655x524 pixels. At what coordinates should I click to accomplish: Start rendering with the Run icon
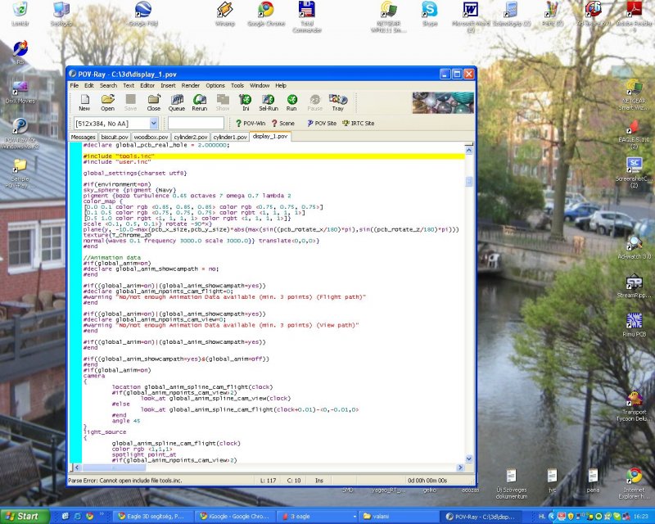(x=291, y=102)
